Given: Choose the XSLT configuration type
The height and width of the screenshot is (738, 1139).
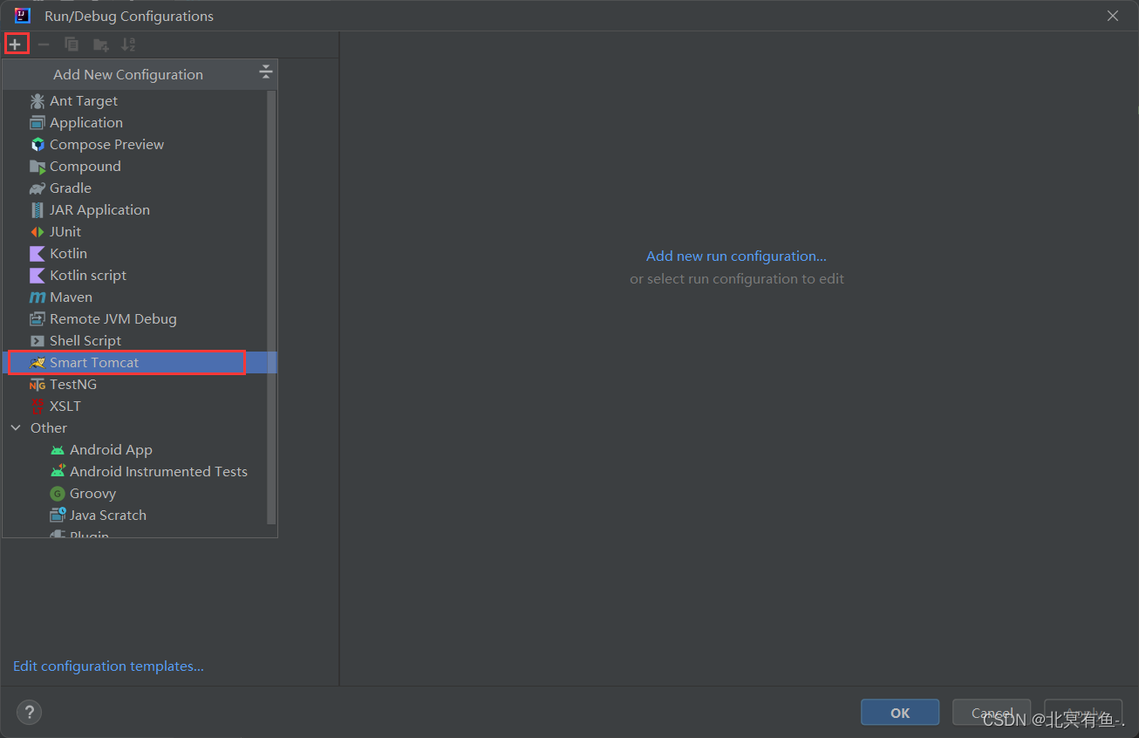Looking at the screenshot, I should (140, 407).
